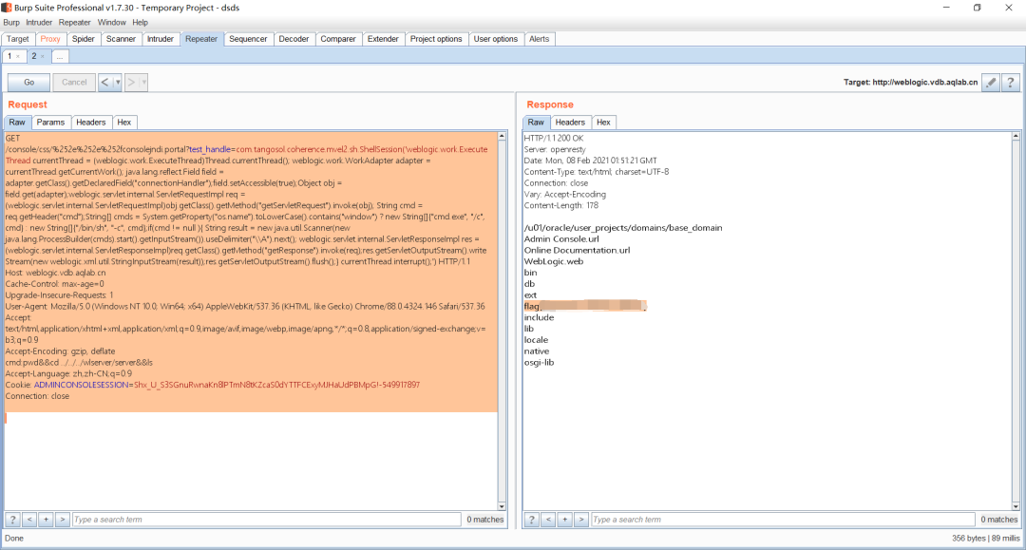Image resolution: width=1026 pixels, height=550 pixels.
Task: Switch to the Target tab
Action: (18, 39)
